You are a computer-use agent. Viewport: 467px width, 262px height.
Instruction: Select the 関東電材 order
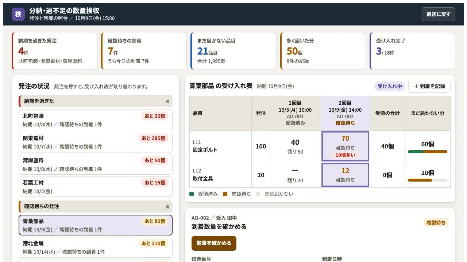(x=96, y=142)
